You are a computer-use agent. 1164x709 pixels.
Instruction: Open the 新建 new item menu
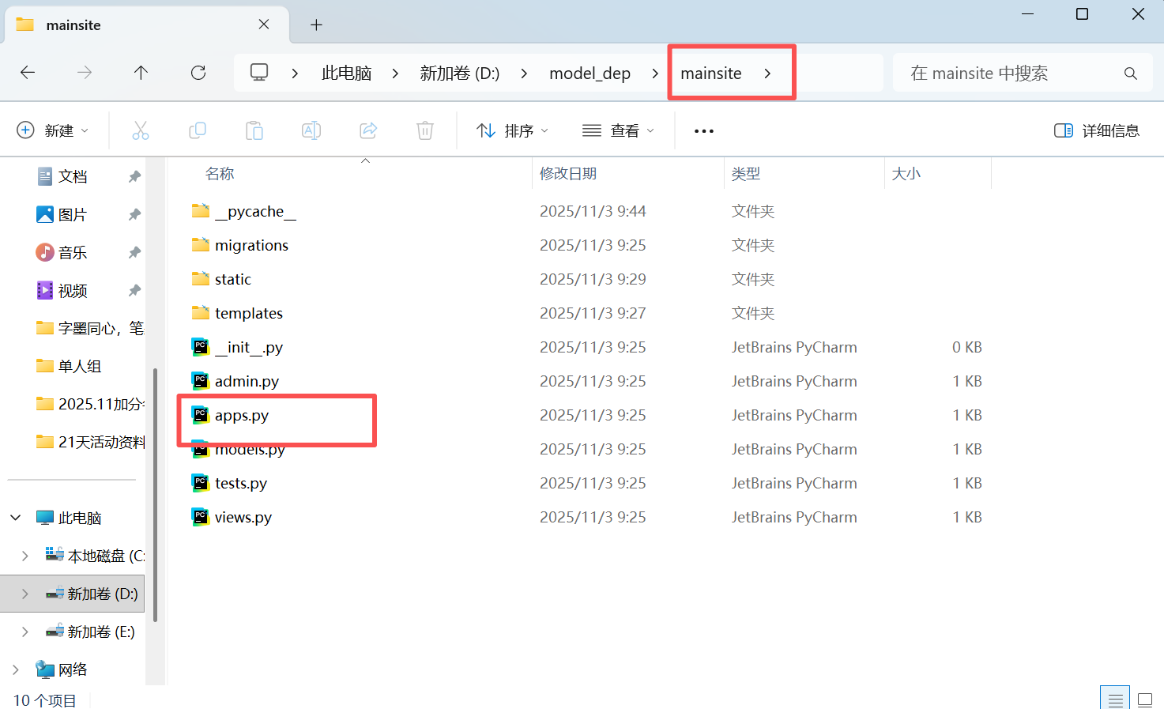point(52,130)
